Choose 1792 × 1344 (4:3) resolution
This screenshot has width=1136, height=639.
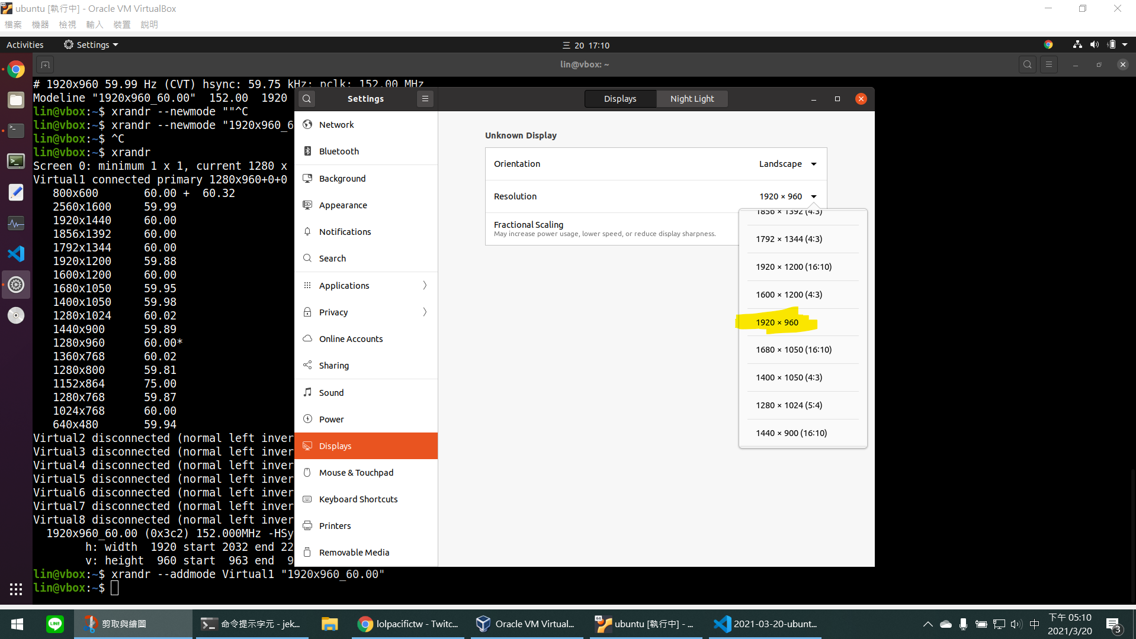point(803,239)
